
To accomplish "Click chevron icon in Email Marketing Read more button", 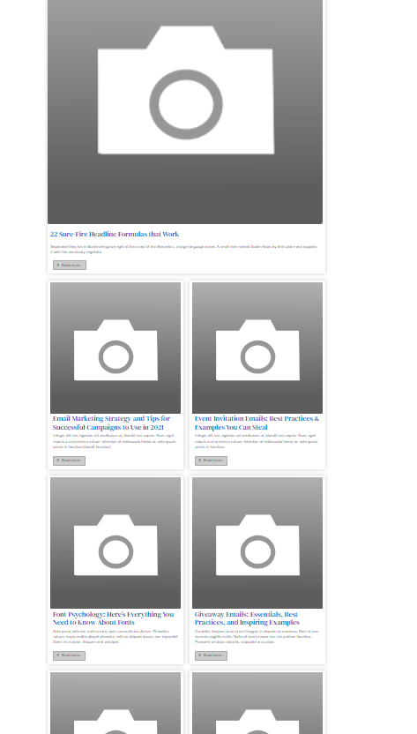I will click(x=58, y=461).
